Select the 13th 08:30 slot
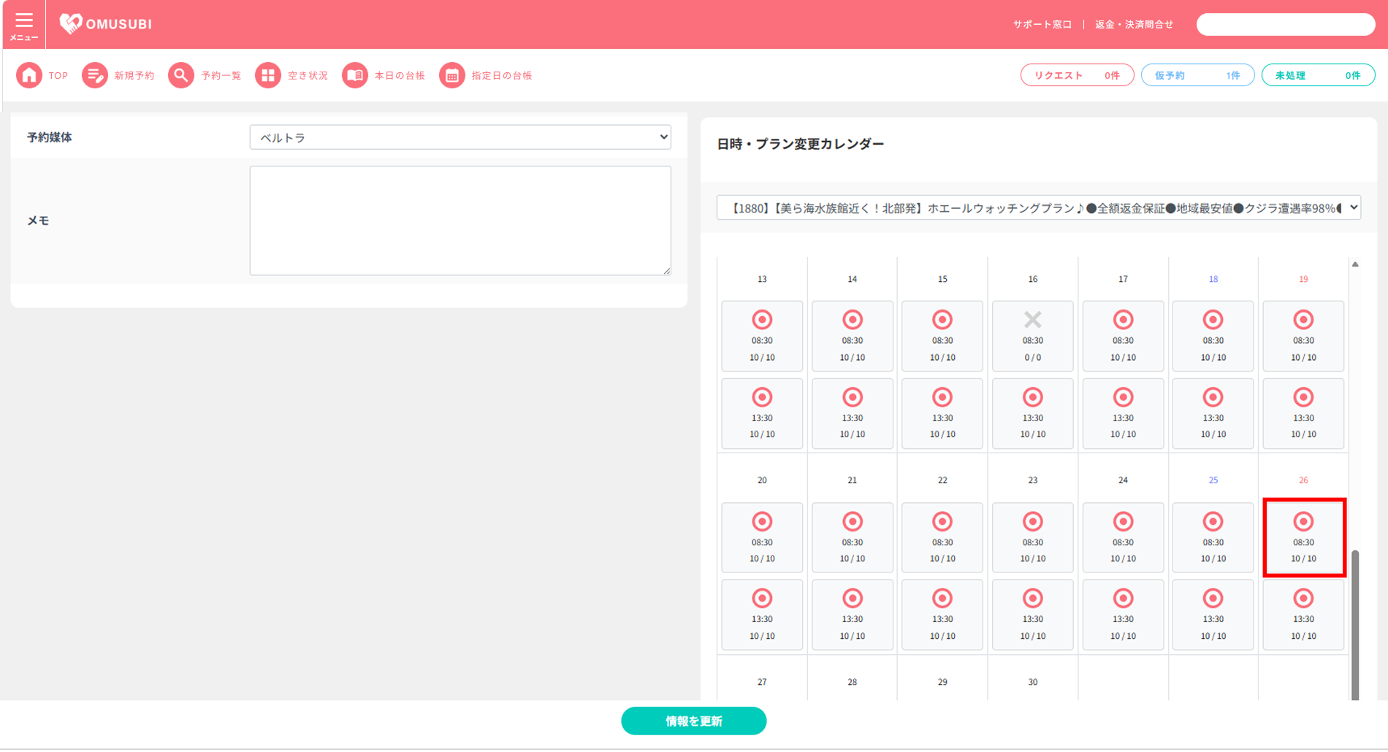Image resolution: width=1388 pixels, height=752 pixels. [762, 336]
